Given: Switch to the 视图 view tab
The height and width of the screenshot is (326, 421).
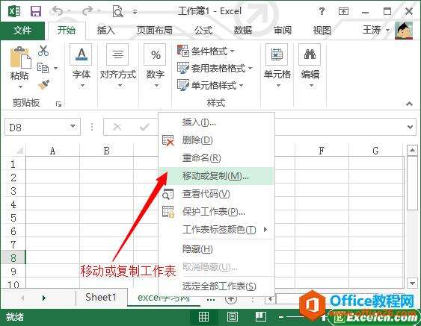Looking at the screenshot, I should point(322,31).
